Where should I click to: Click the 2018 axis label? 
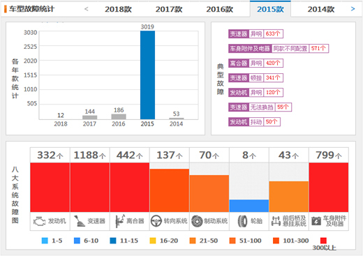click(x=61, y=124)
